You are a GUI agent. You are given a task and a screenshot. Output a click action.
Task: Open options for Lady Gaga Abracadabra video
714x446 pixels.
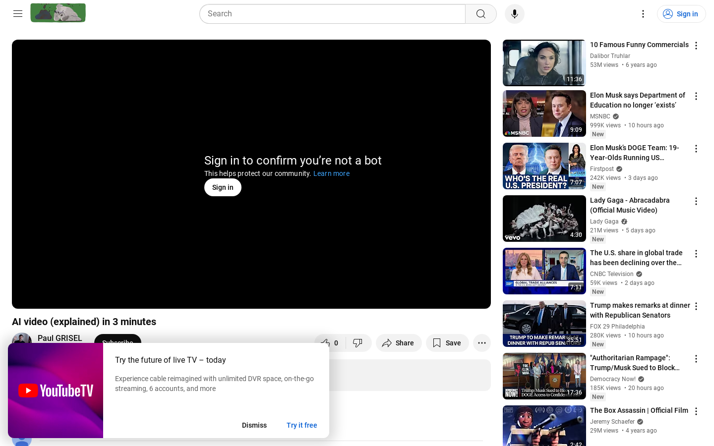696,201
